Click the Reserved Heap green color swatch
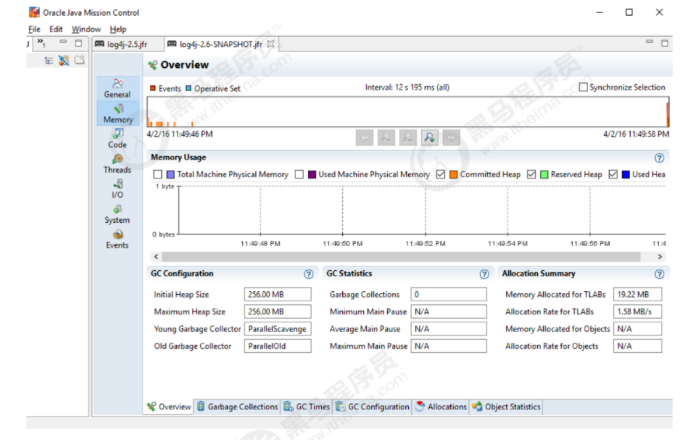This screenshot has width=699, height=440. (x=544, y=175)
